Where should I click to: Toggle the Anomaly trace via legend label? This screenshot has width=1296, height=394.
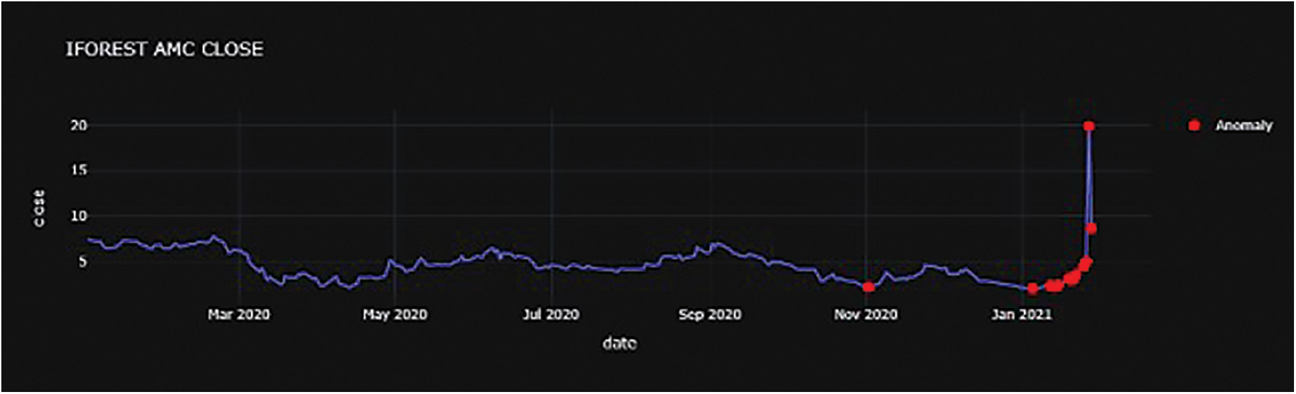point(1244,126)
